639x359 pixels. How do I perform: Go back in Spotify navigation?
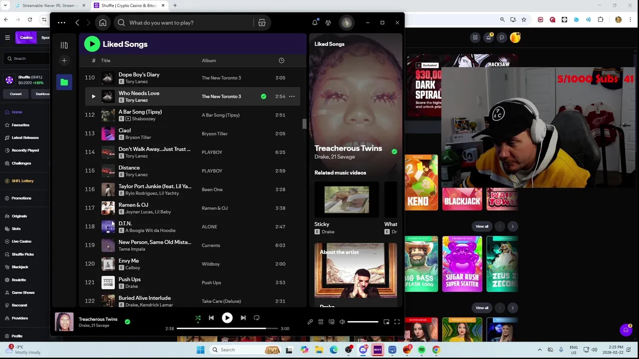tap(77, 22)
